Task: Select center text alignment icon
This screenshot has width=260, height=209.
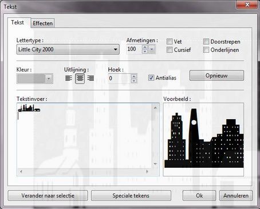Action: click(80, 78)
